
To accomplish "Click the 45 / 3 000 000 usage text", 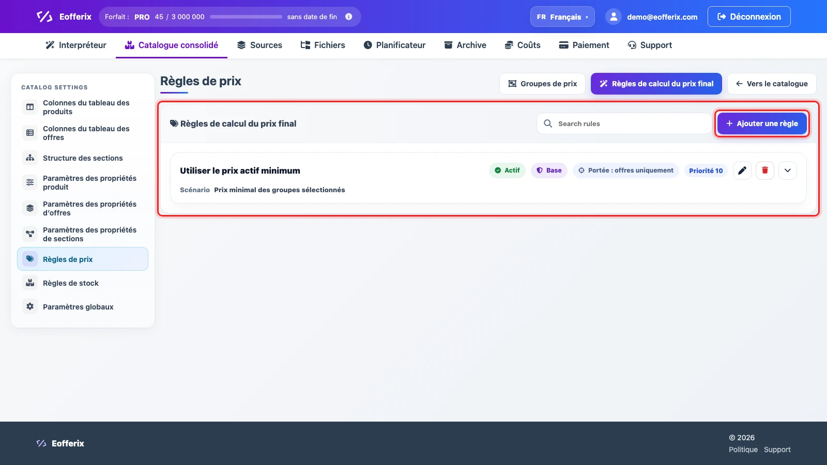I will click(179, 17).
